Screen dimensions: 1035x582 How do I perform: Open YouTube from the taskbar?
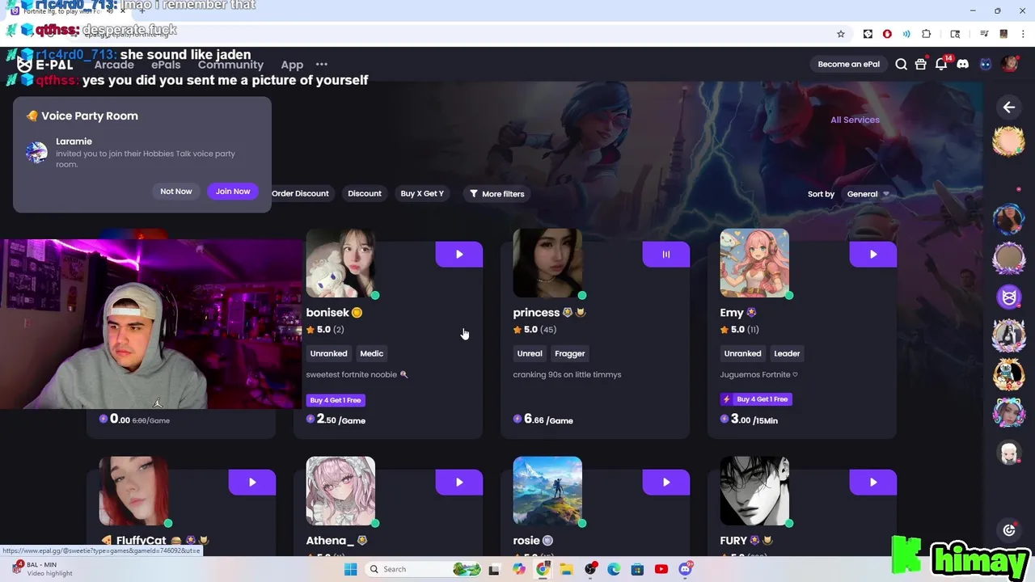click(661, 569)
